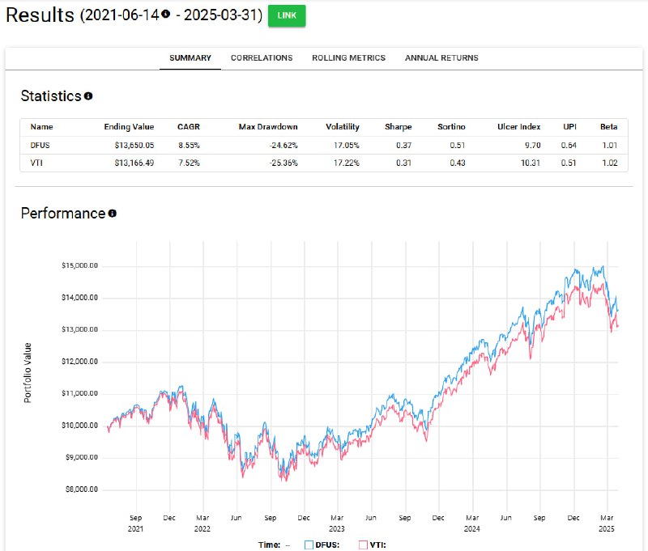Click DFUS CAGR value 8.55%

point(189,146)
